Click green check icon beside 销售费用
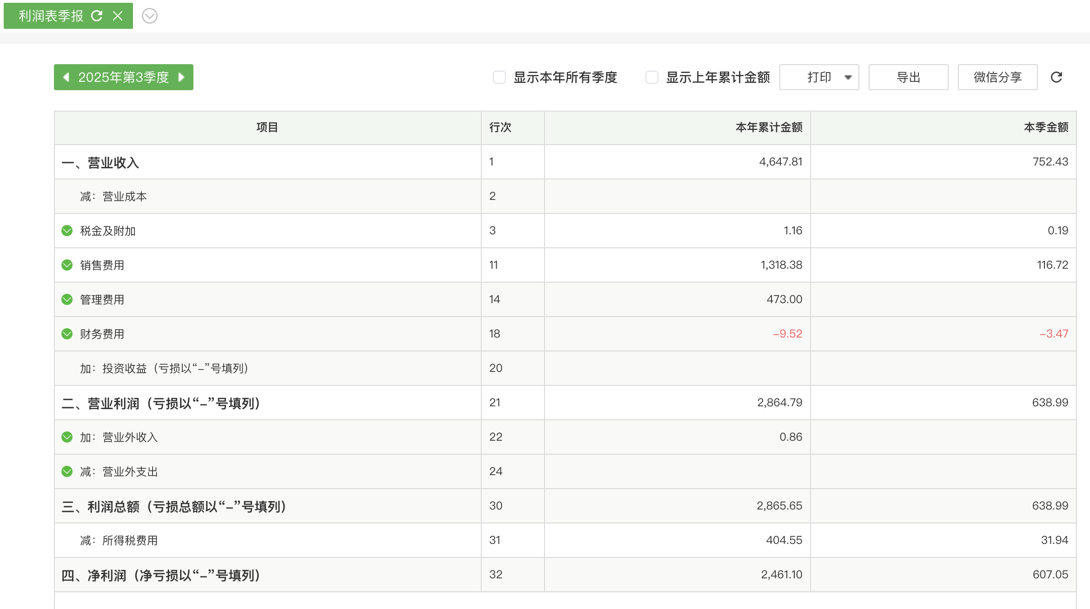The image size is (1090, 609). [67, 265]
